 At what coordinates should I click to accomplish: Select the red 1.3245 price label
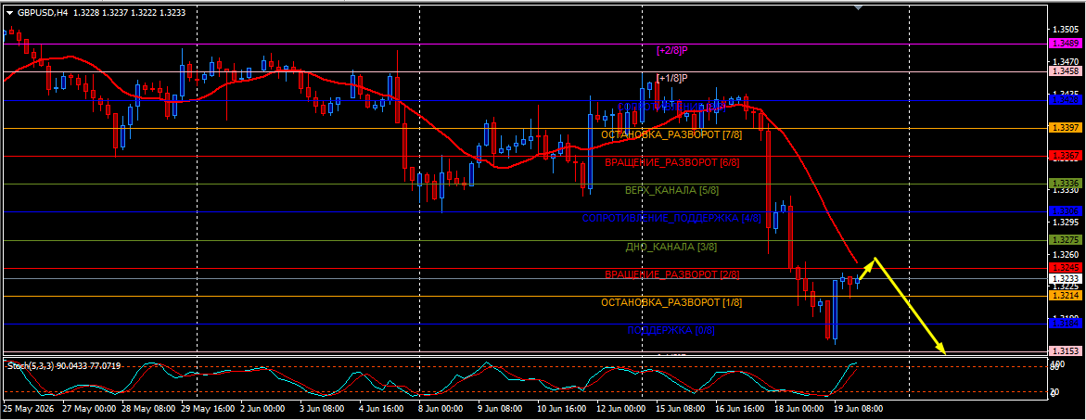tap(1064, 268)
